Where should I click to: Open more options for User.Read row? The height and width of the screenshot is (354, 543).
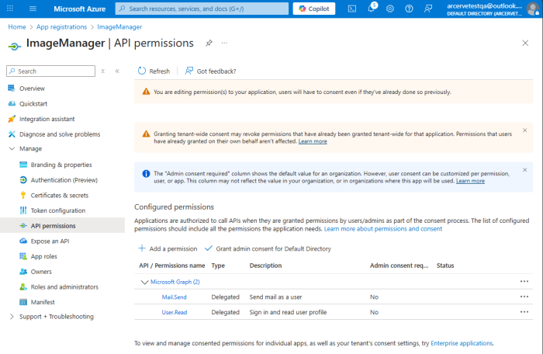click(x=524, y=312)
